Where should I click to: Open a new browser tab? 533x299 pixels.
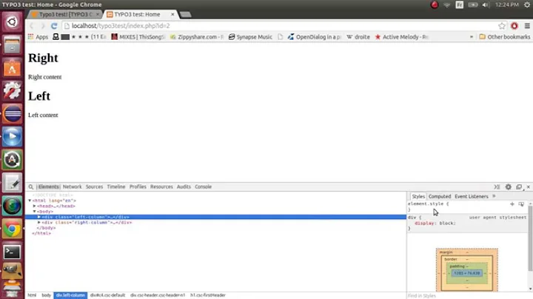point(185,14)
